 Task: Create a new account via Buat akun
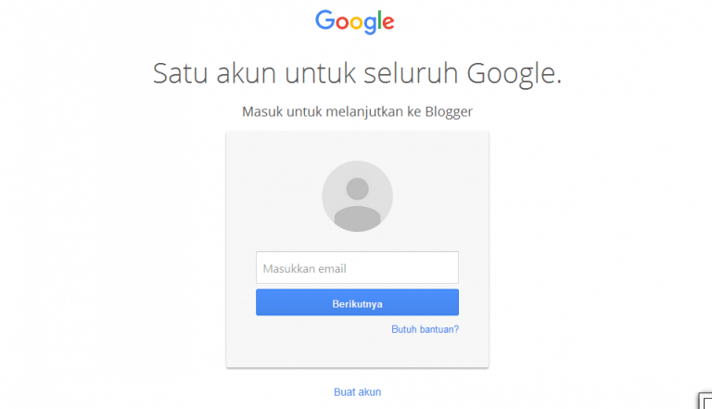tap(357, 391)
